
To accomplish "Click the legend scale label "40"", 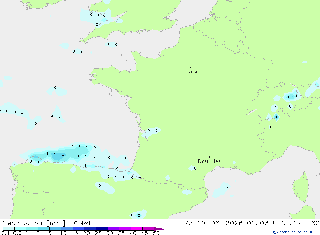I will pos(133,233).
